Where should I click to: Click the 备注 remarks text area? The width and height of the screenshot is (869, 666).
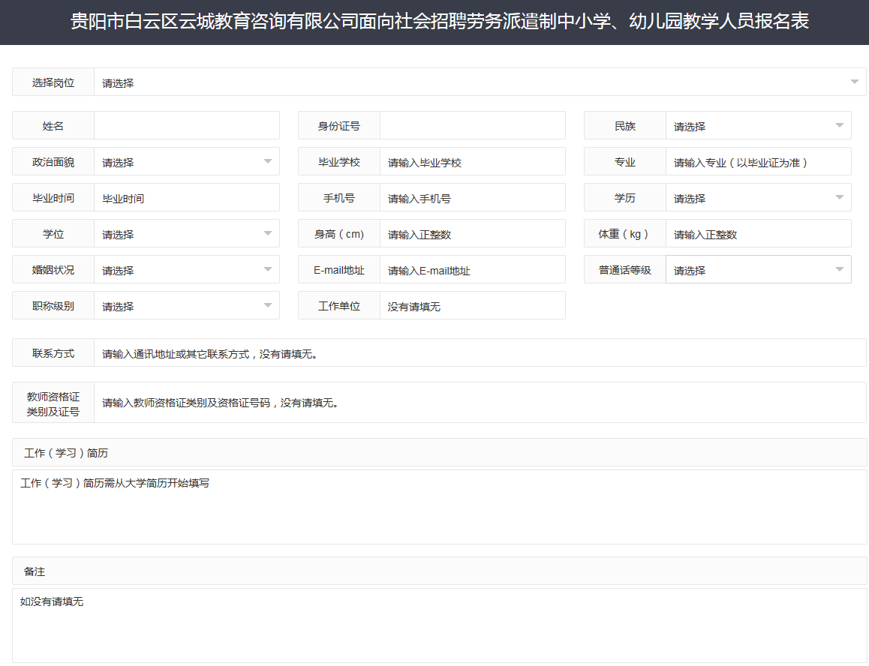435,622
